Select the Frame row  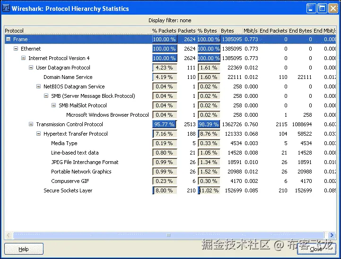[170, 39]
